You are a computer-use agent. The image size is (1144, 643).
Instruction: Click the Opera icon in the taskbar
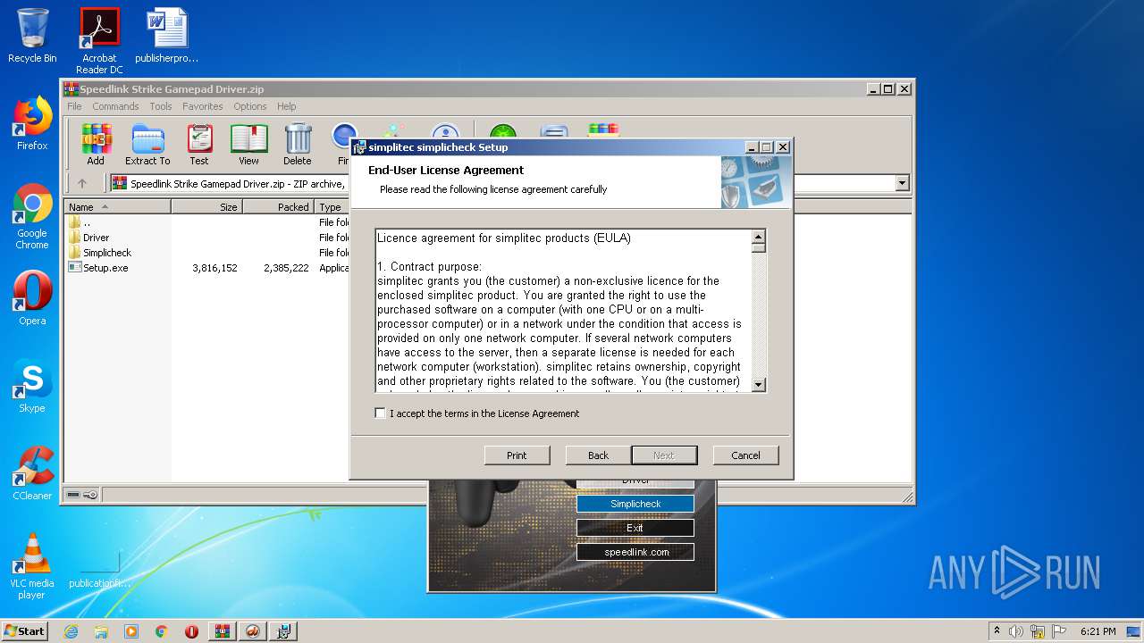coord(191,631)
